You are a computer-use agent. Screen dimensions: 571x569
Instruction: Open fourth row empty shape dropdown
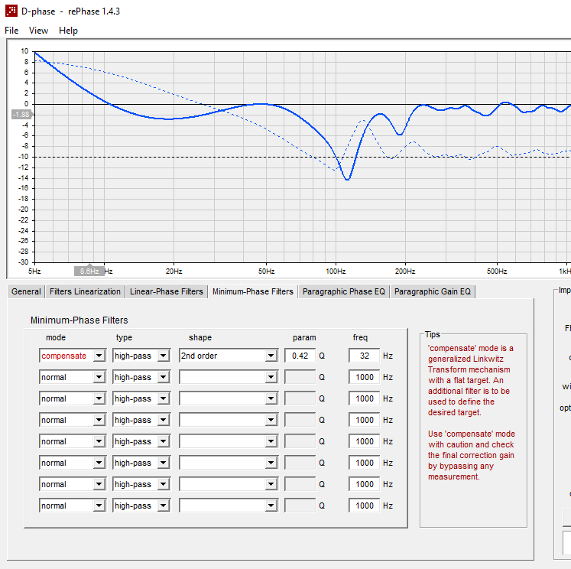(x=229, y=420)
